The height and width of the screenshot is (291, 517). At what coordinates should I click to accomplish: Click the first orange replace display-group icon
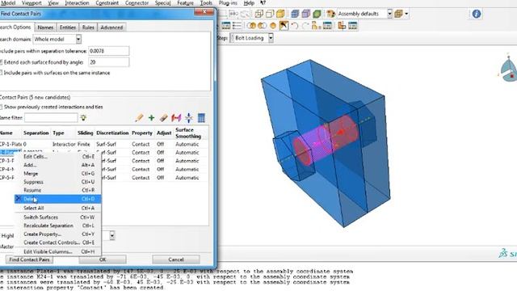pos(251,25)
